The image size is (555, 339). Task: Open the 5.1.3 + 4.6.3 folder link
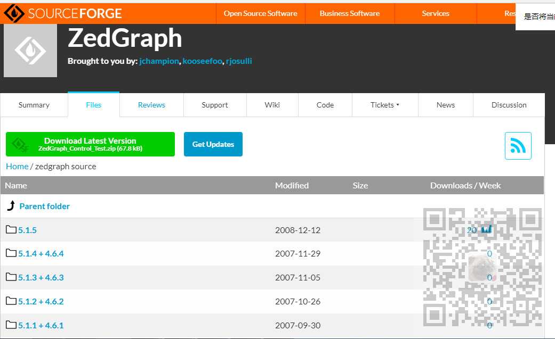[x=41, y=277]
